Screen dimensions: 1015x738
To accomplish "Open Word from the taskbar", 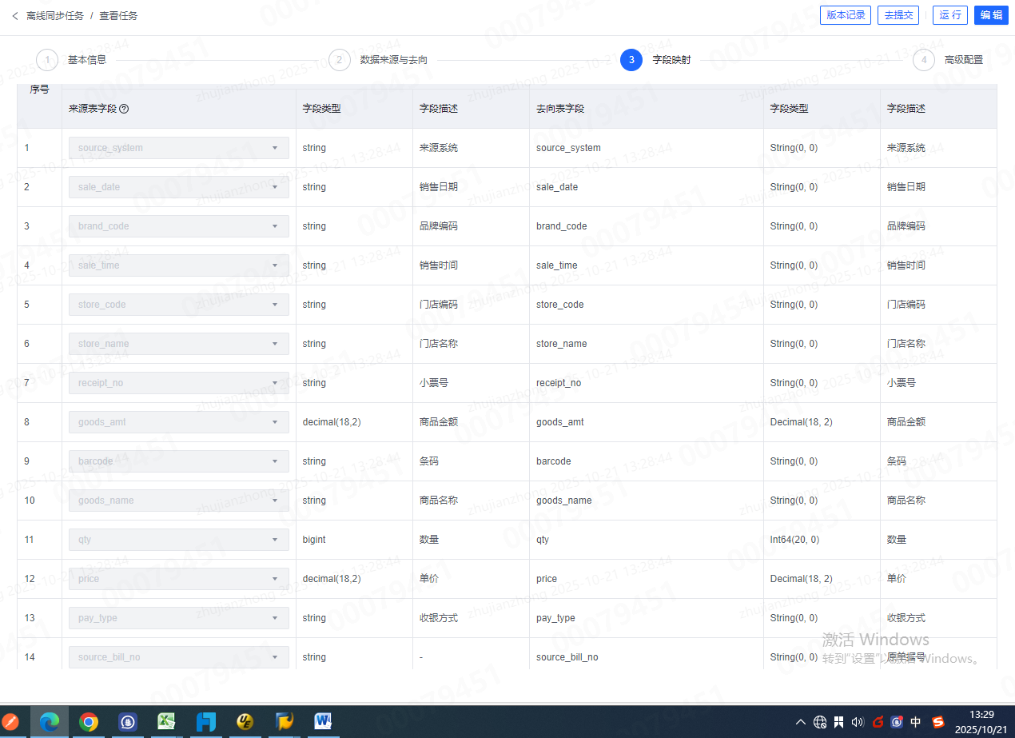I will point(323,722).
